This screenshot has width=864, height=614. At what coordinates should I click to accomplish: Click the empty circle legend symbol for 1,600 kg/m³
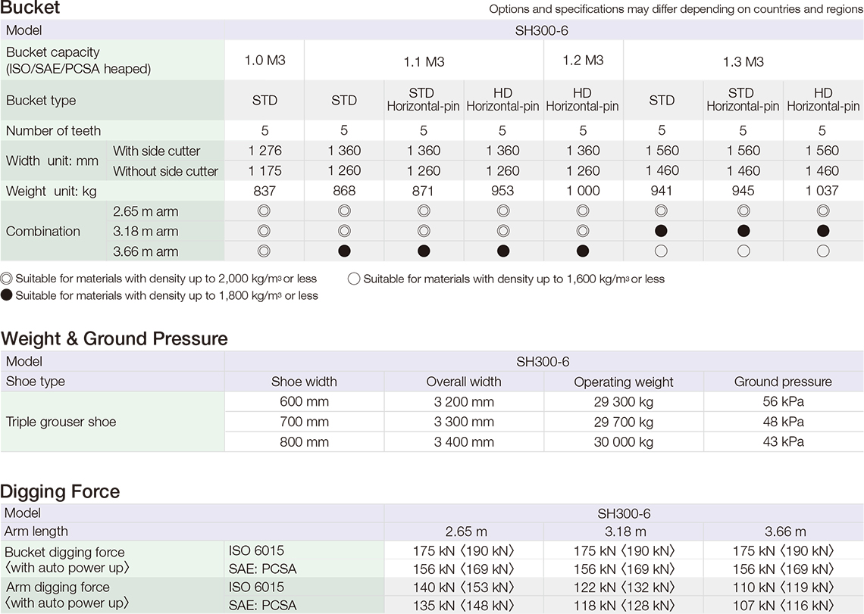click(354, 279)
